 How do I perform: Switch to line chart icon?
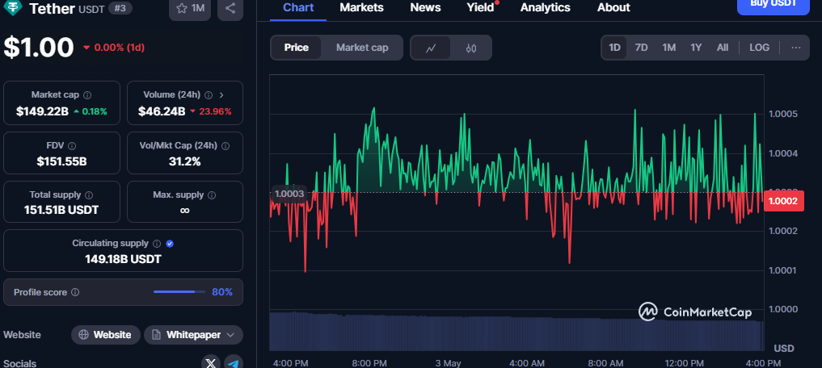point(431,48)
